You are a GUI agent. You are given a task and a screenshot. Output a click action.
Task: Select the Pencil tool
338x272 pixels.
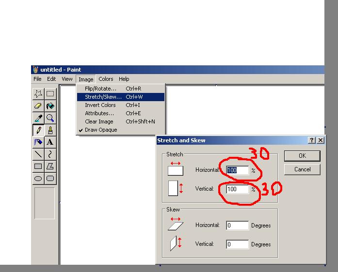point(38,130)
